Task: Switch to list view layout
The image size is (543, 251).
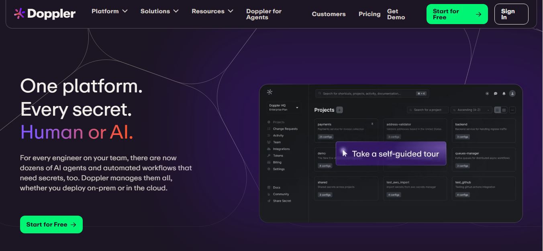Action: [x=497, y=110]
